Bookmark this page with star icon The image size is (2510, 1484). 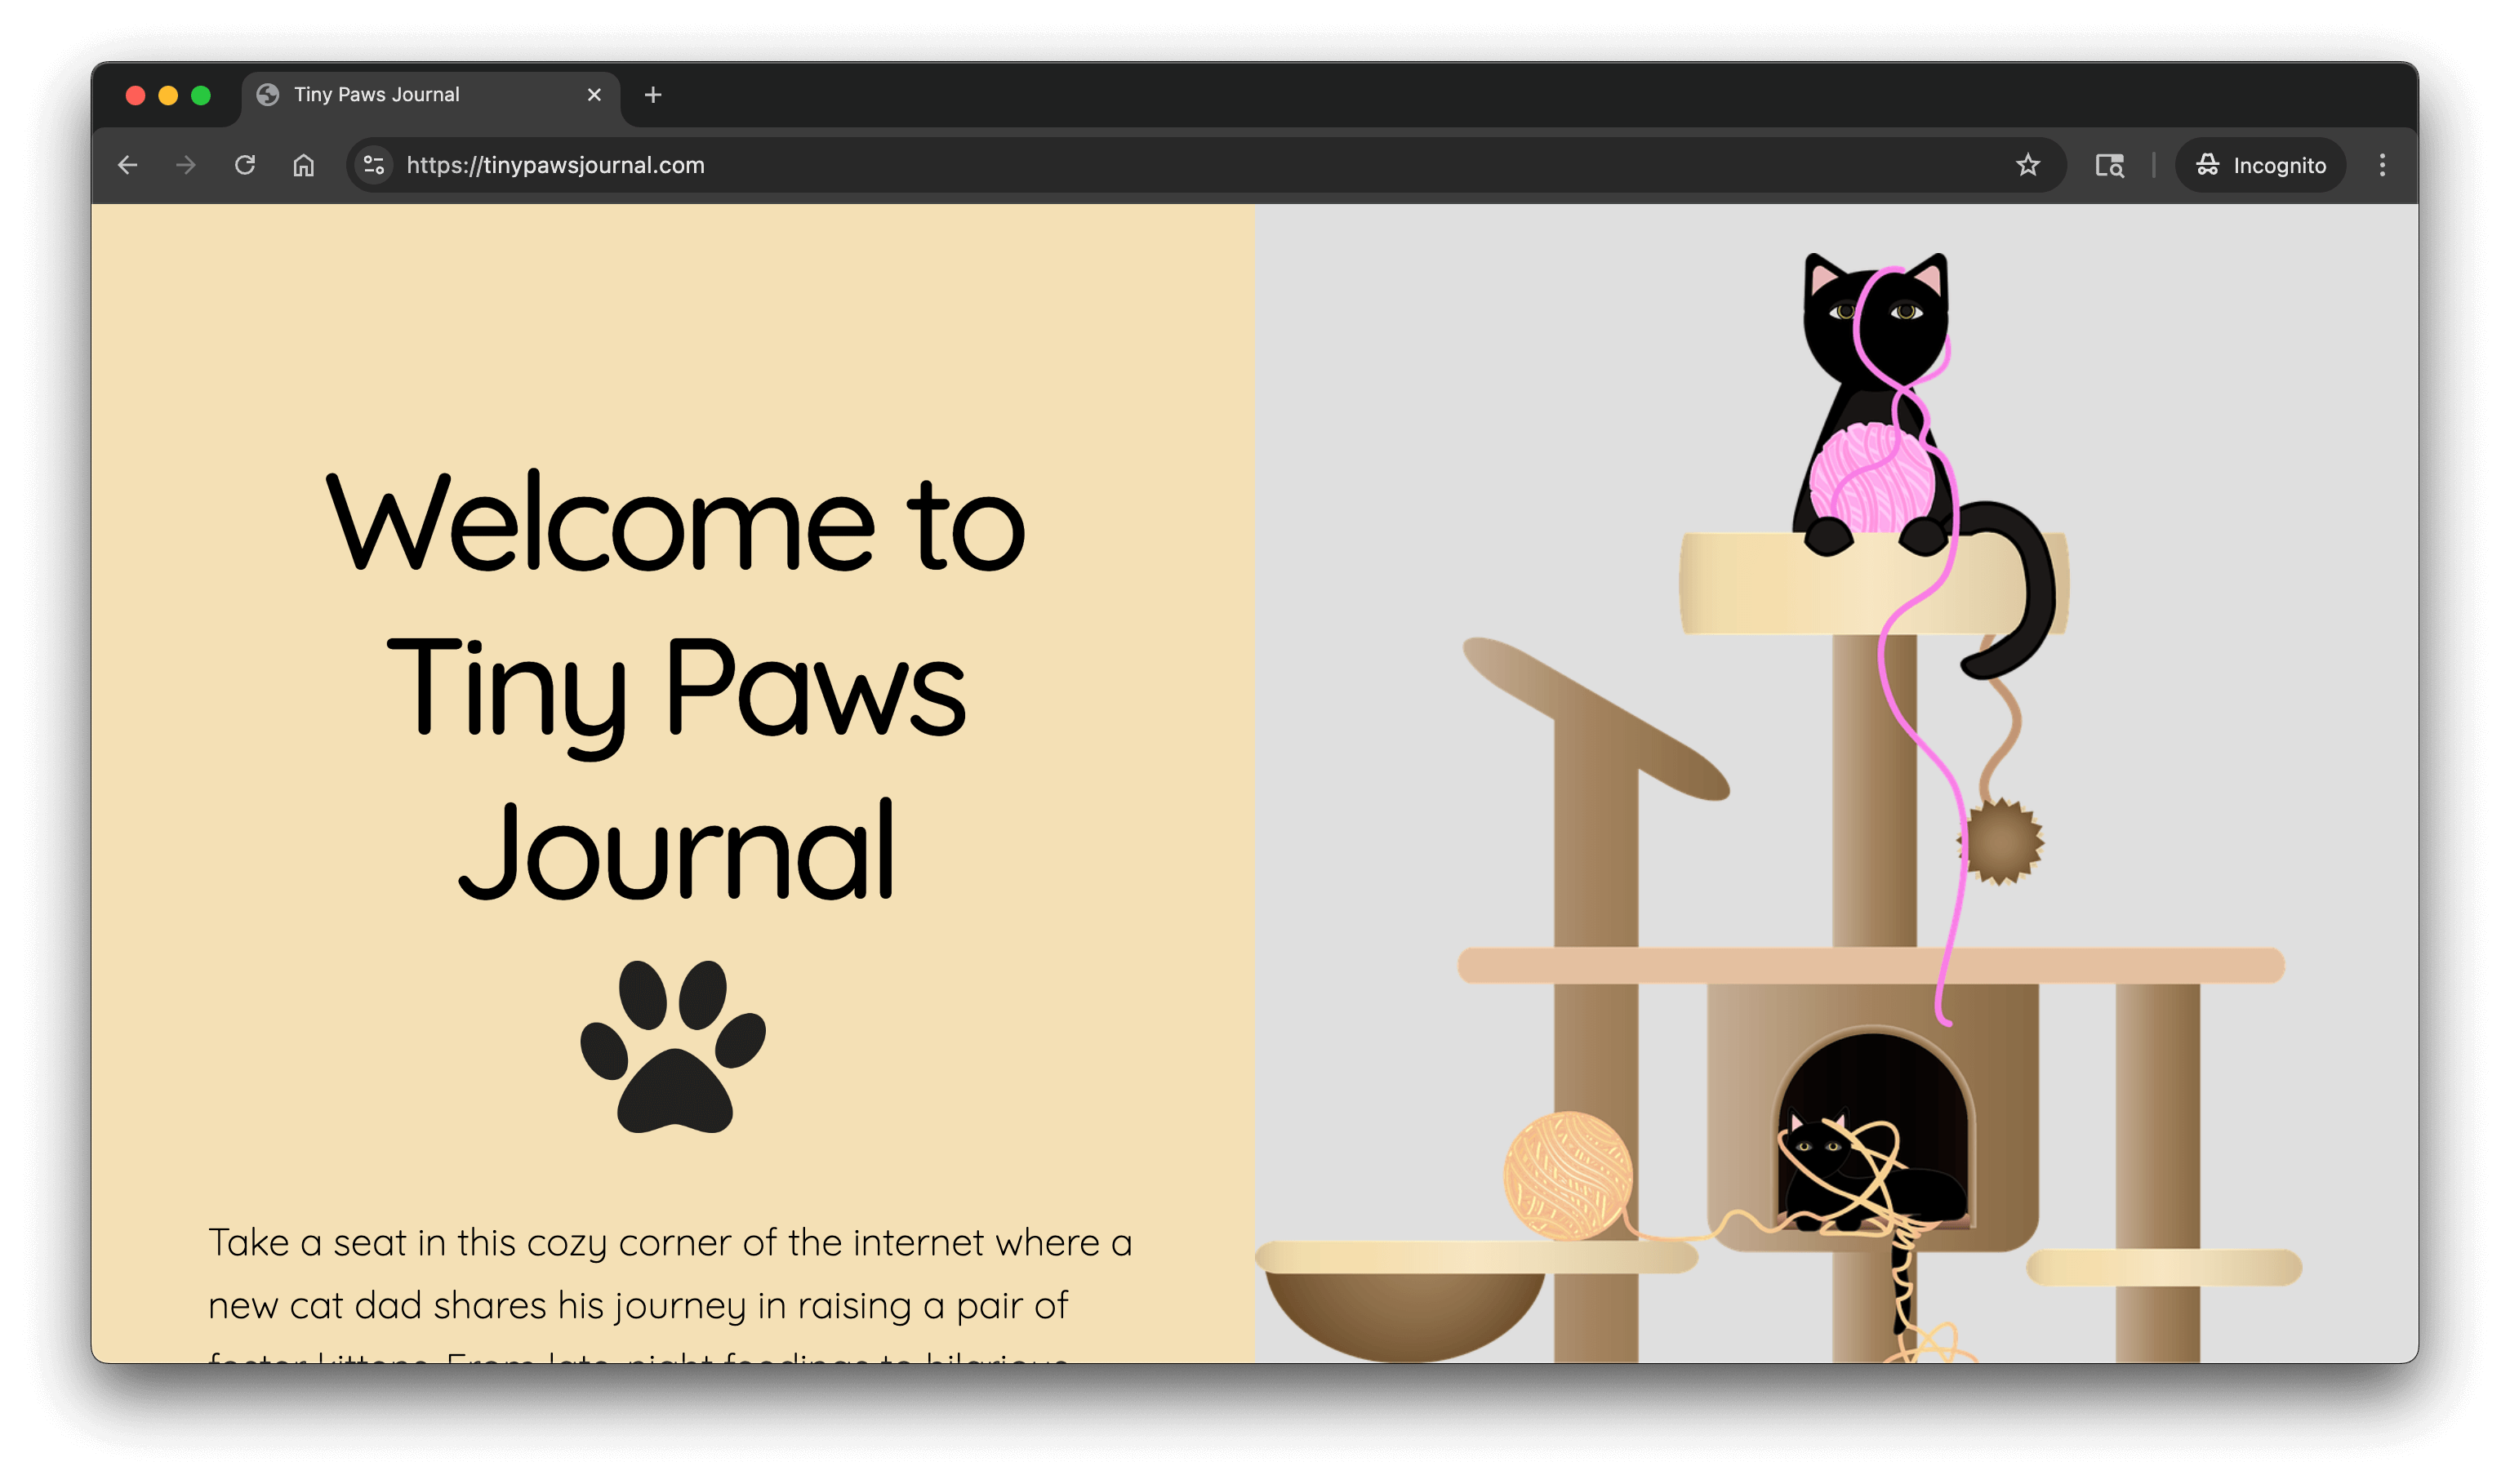(x=2027, y=165)
